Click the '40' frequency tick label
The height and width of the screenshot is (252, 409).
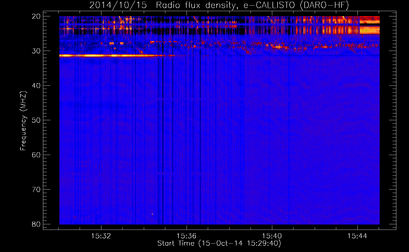tap(36, 86)
